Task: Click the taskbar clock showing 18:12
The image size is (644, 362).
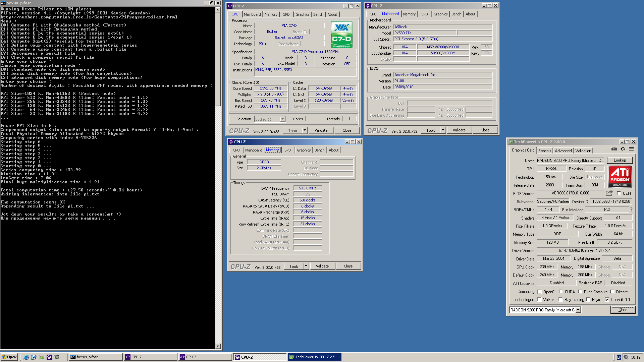Action: coord(636,357)
